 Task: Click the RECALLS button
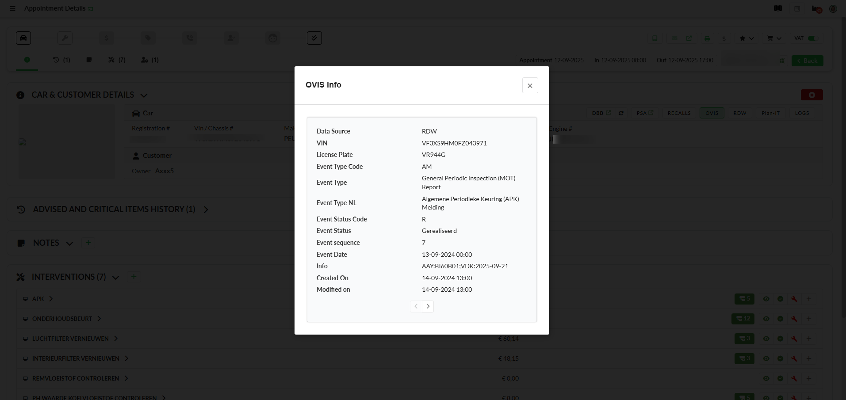click(x=679, y=113)
